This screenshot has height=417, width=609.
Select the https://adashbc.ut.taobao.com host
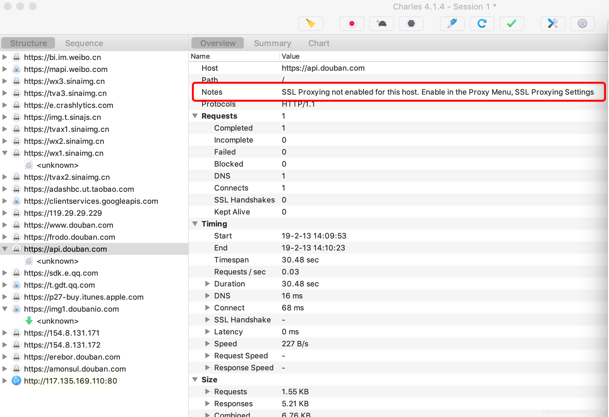(x=79, y=189)
